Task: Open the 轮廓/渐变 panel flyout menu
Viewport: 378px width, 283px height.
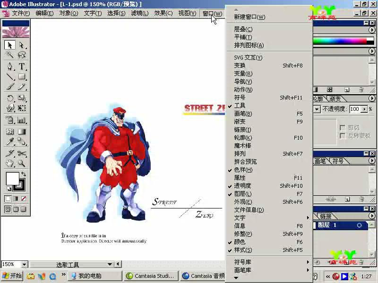Action: click(x=372, y=99)
